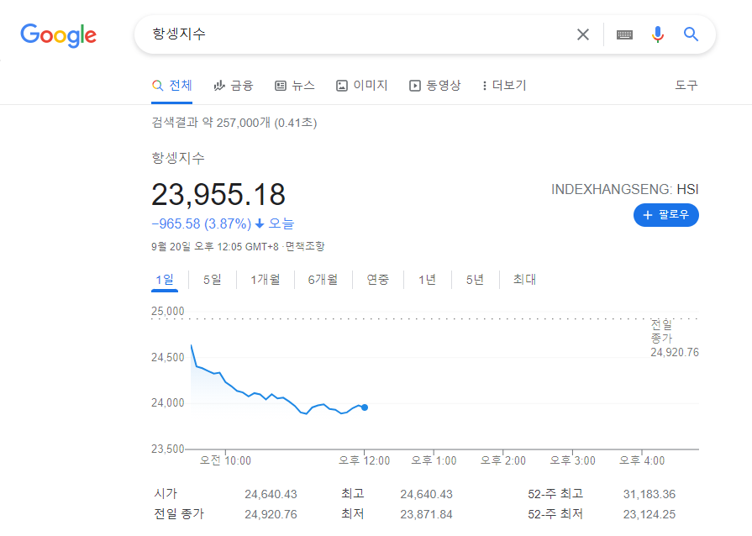752x536 pixels.
Task: Open the on-screen keyboard icon
Action: pos(624,34)
